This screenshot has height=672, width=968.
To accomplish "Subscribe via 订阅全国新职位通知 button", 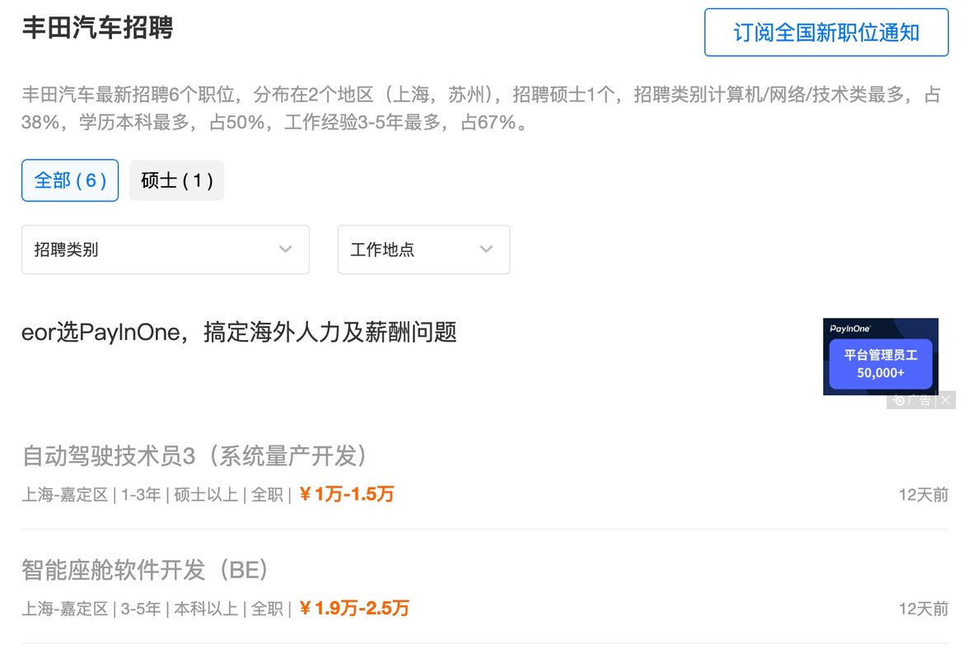I will click(x=826, y=32).
